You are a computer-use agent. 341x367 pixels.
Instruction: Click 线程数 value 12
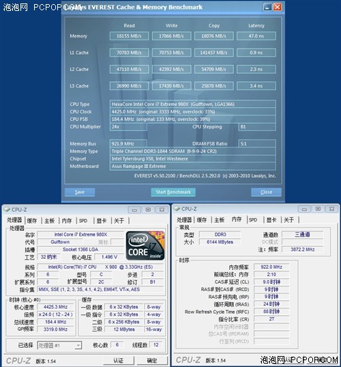pos(155,344)
